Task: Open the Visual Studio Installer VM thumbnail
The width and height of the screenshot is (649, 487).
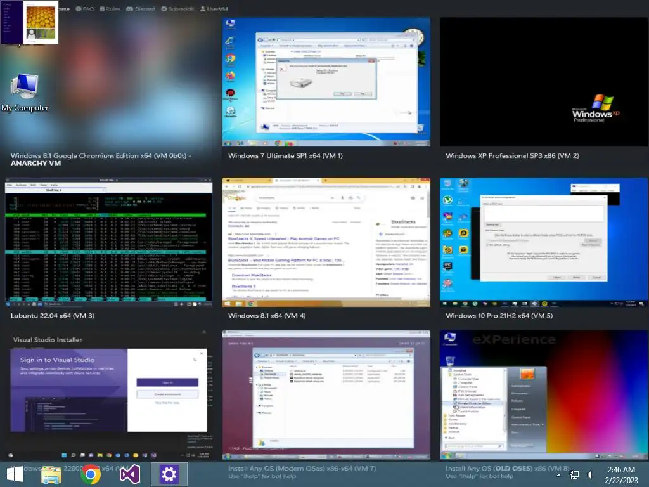Action: point(108,394)
